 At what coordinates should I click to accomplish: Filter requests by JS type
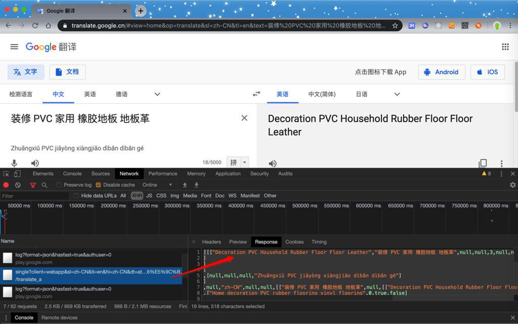149,196
